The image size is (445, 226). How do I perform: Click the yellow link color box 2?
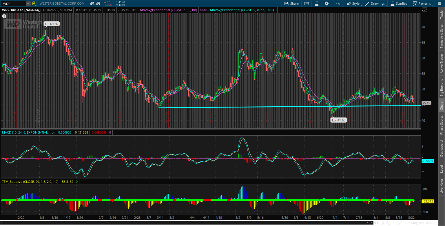pyautogui.click(x=34, y=3)
